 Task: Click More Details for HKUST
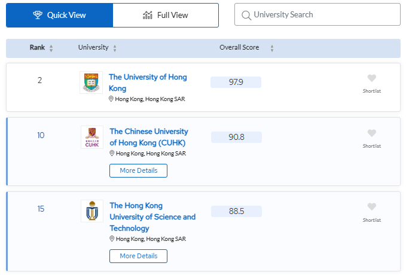[138, 256]
